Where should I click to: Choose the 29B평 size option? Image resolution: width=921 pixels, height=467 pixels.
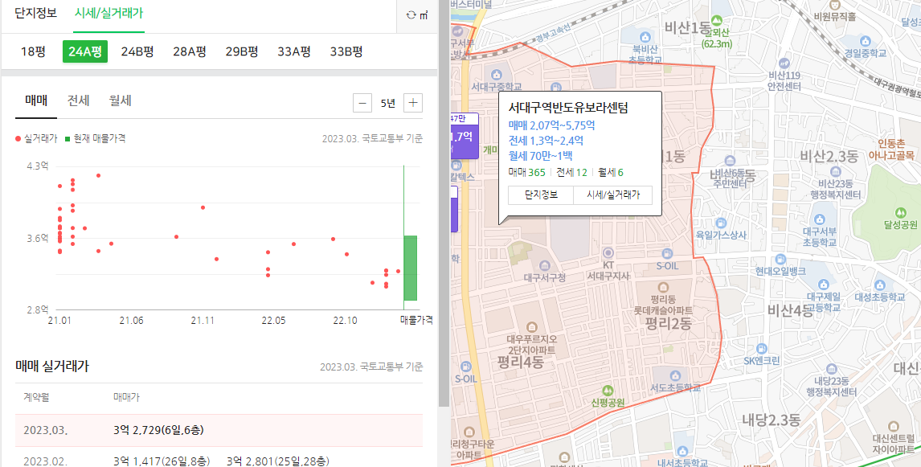tap(242, 51)
